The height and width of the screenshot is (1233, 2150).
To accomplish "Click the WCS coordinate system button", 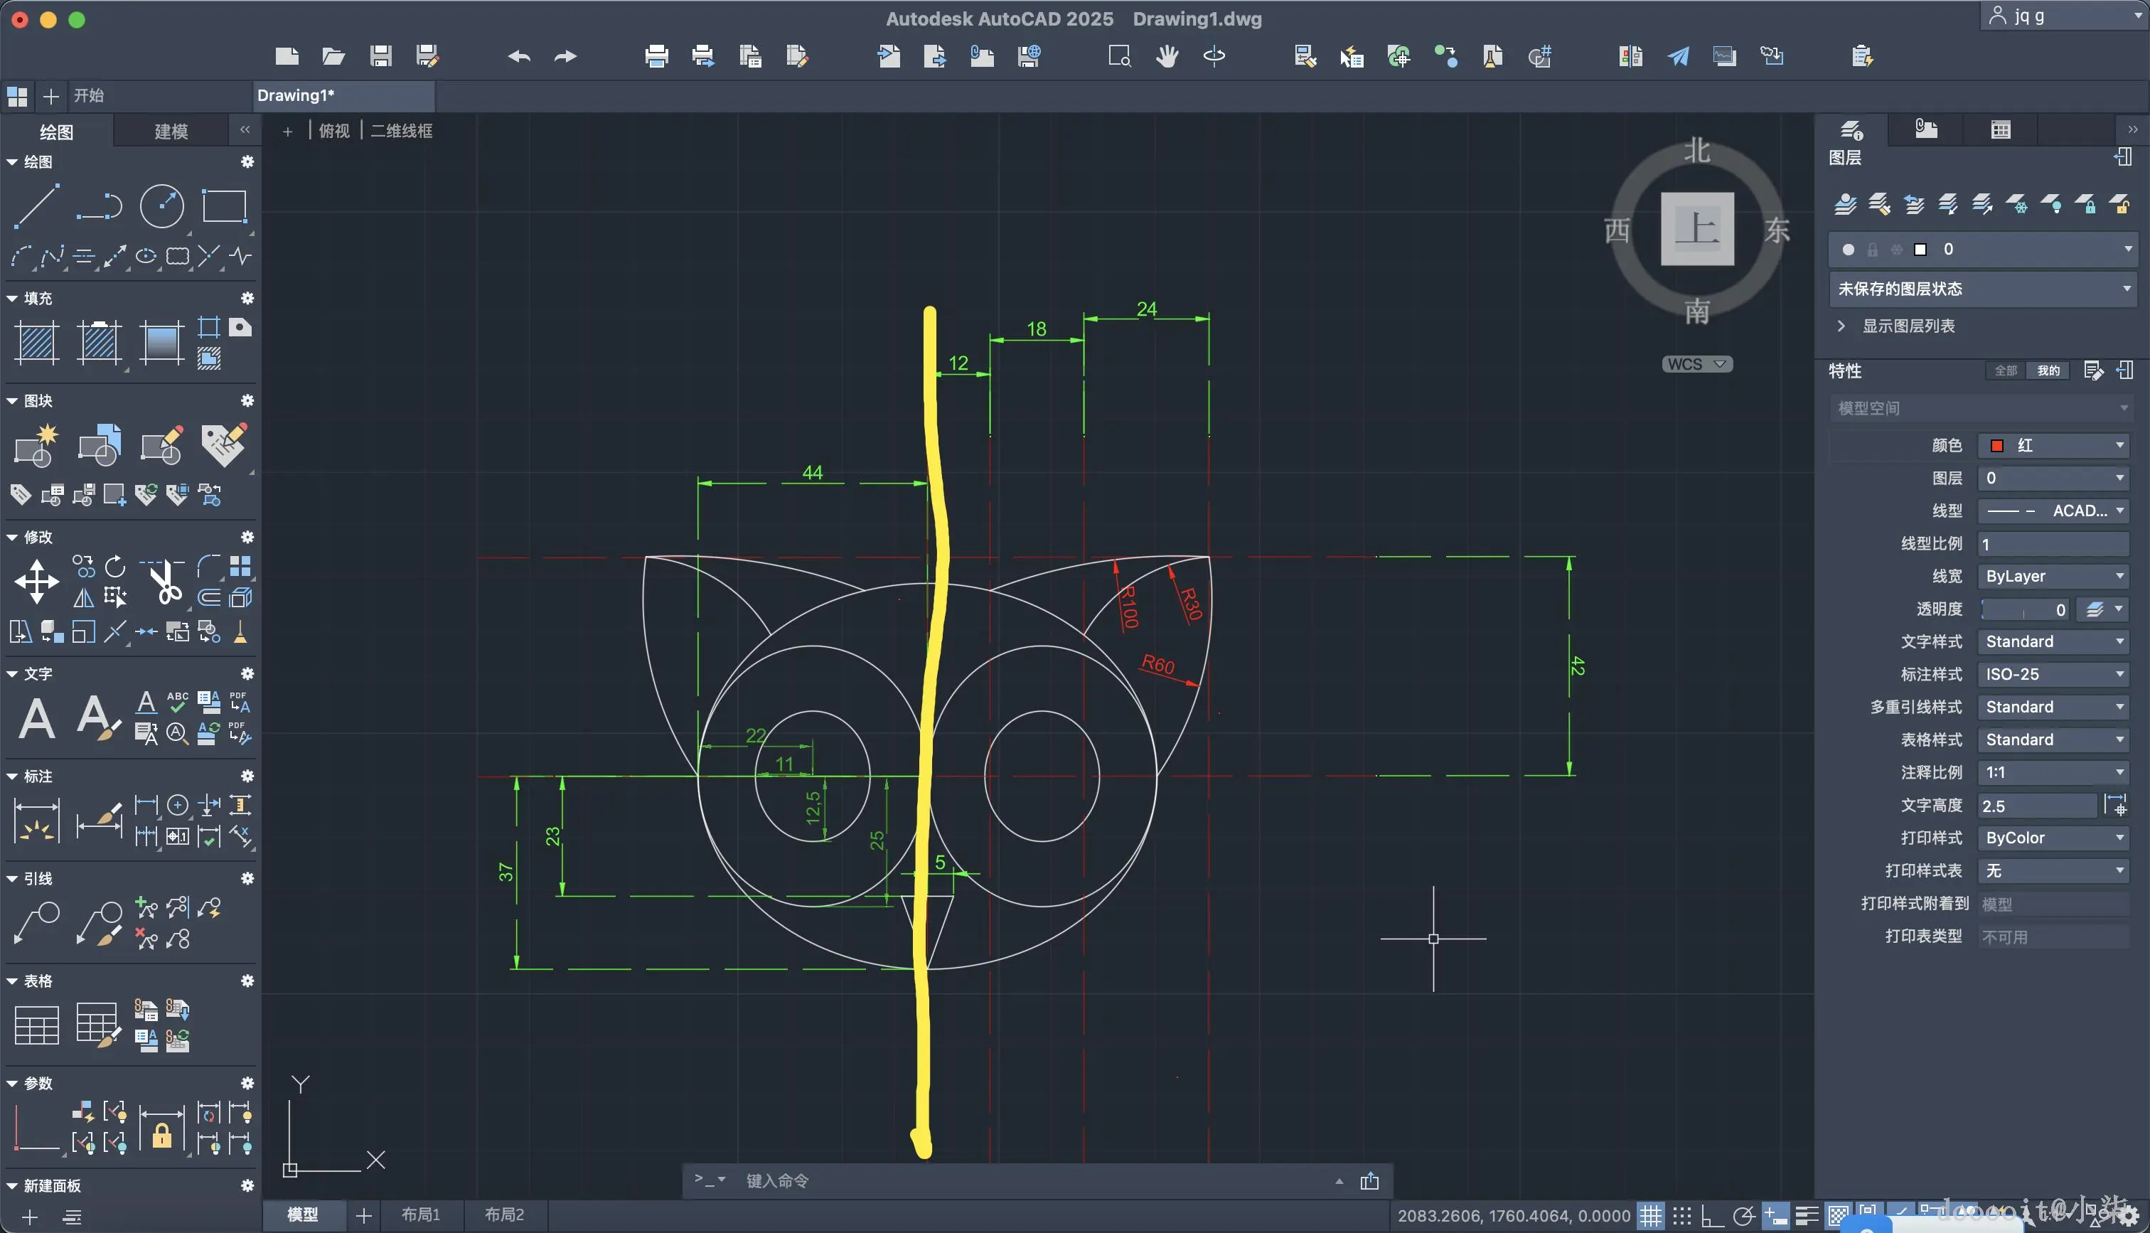I will coord(1696,364).
